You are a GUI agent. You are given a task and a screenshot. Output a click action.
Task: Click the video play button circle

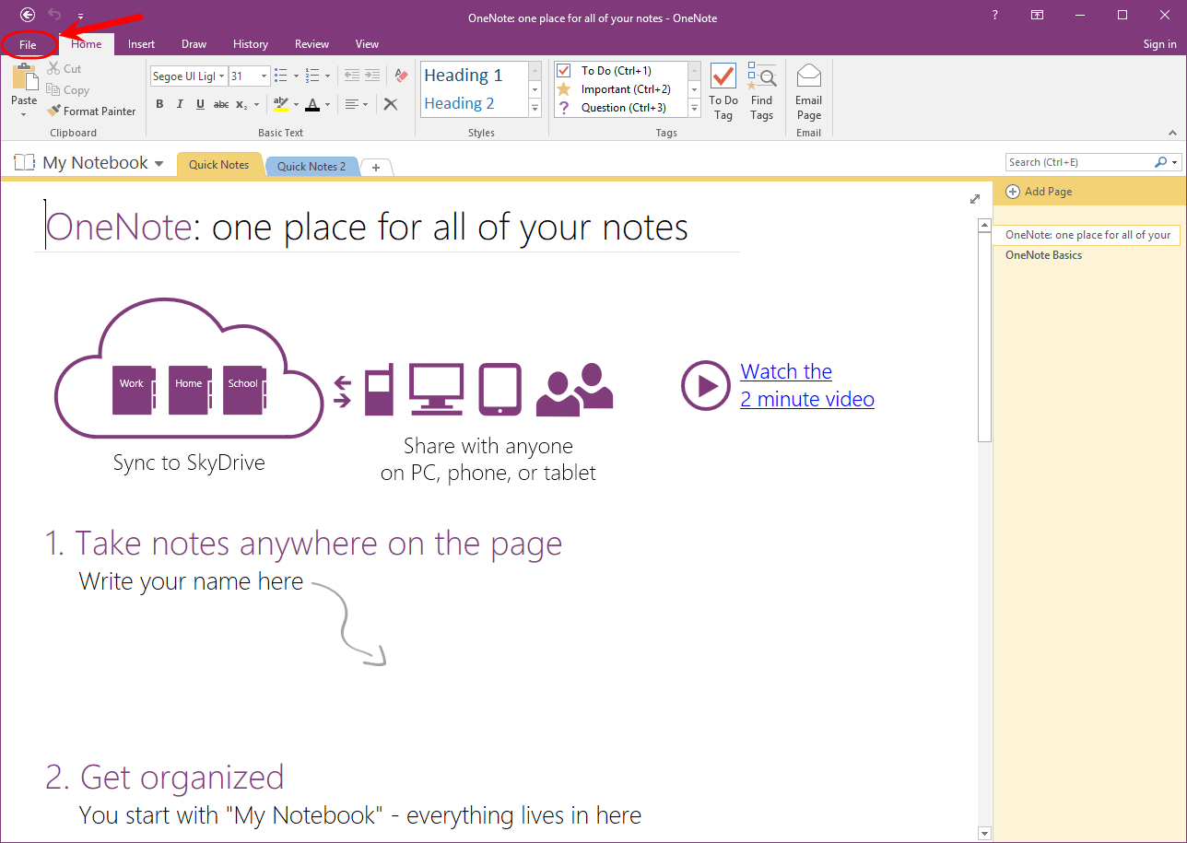coord(706,385)
